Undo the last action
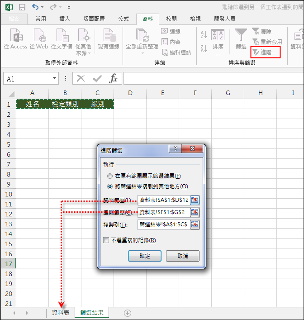304x320 pixels. (35, 7)
